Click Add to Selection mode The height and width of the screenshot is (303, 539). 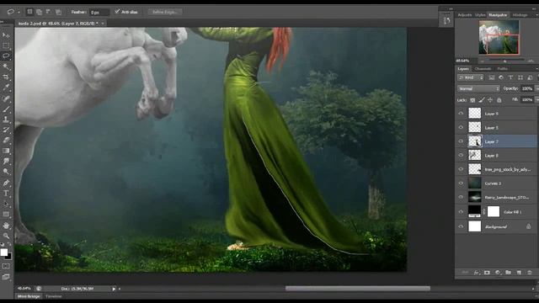click(x=40, y=12)
